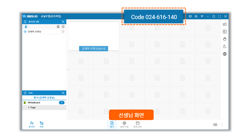Toggle 자료 panel from bottom bar
The image size is (243, 140).
tap(41, 124)
